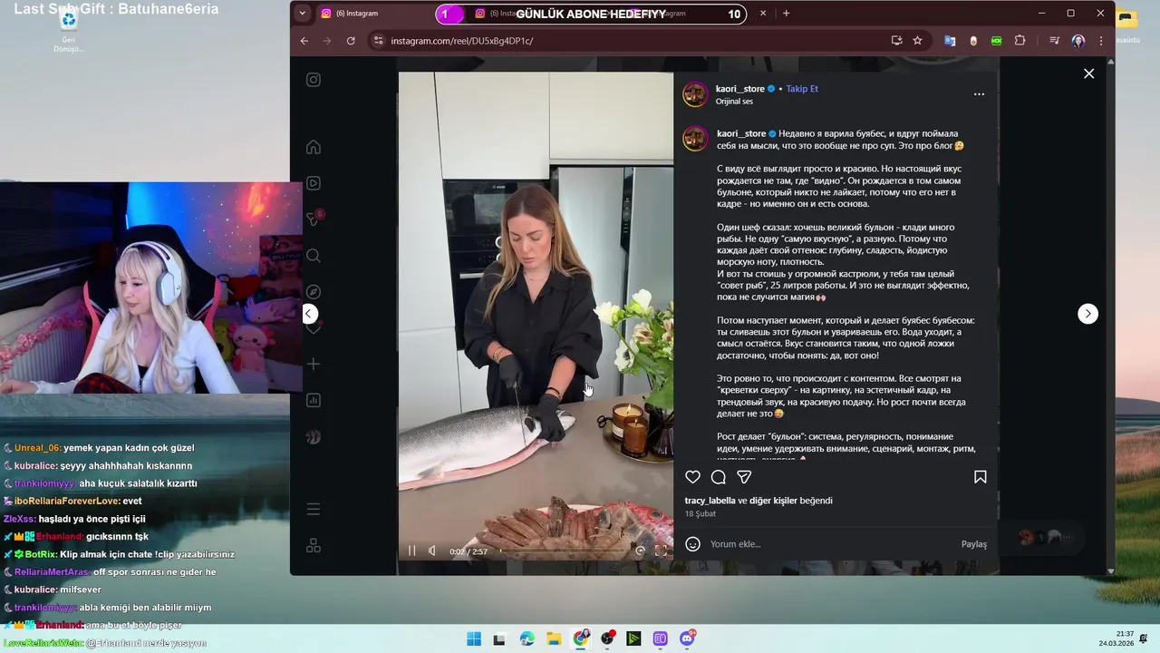Create new post with plus icon
The width and height of the screenshot is (1160, 653).
(314, 364)
